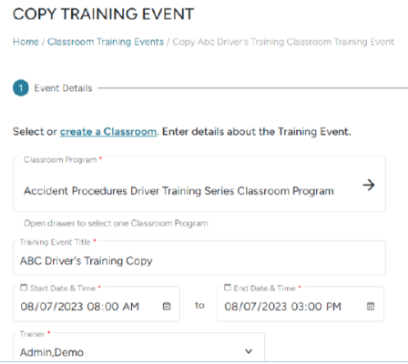
Task: Open Classroom Program drawer via arrow icon
Action: (369, 185)
